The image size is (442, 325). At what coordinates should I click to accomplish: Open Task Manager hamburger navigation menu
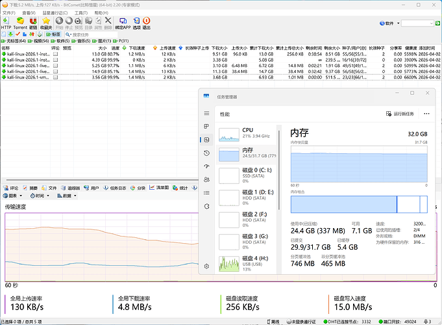click(206, 113)
